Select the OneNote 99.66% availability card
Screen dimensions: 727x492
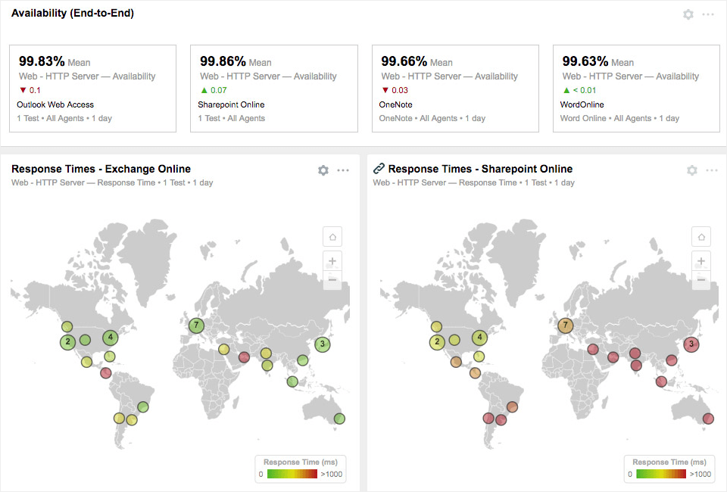click(455, 89)
